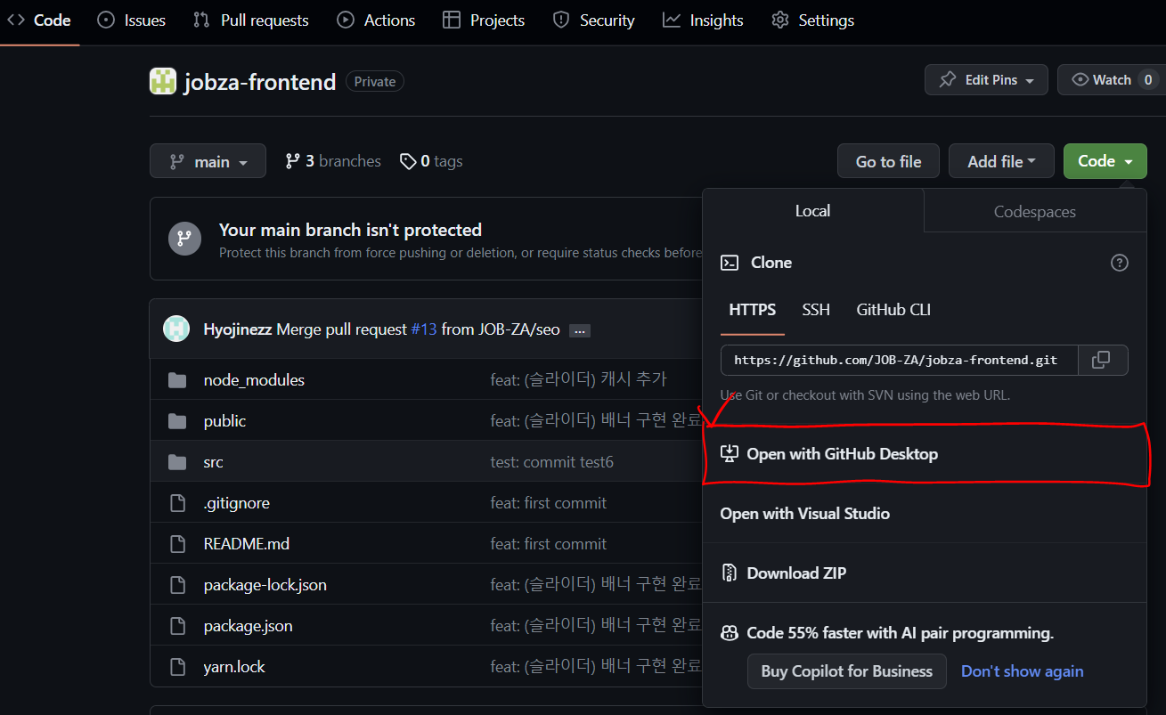Viewport: 1166px width, 715px height.
Task: Open pull request #13 link
Action: (x=423, y=329)
